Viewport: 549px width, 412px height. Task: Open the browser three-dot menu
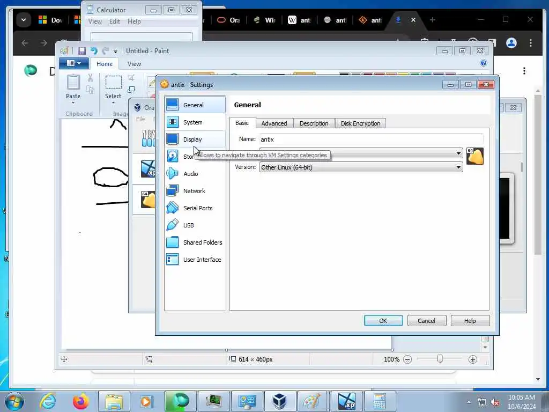(x=531, y=43)
